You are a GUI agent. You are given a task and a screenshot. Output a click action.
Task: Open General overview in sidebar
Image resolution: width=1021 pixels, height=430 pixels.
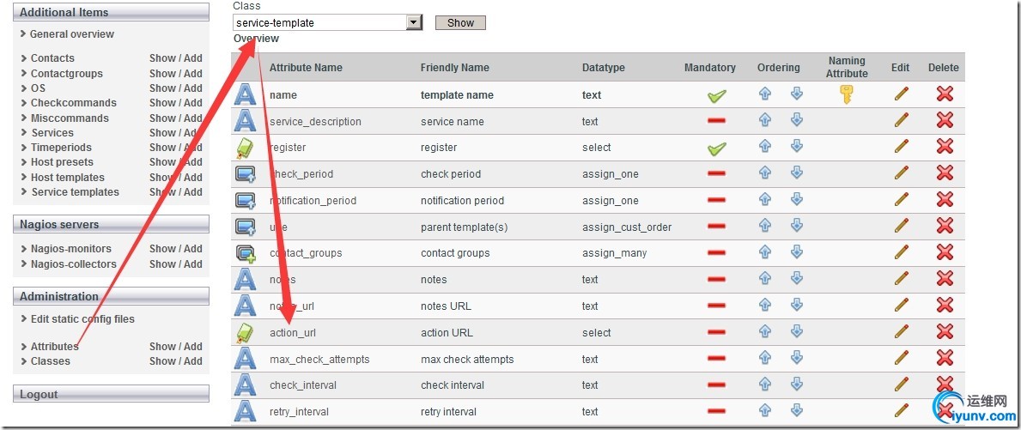click(71, 34)
